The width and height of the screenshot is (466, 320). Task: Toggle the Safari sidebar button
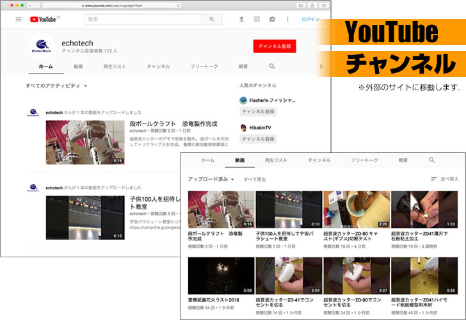[x=301, y=5]
